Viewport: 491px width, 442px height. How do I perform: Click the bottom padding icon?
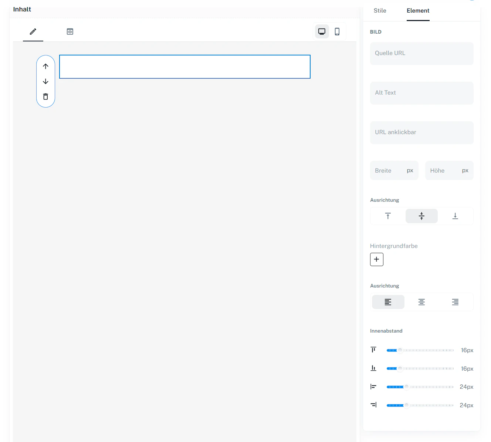point(373,368)
